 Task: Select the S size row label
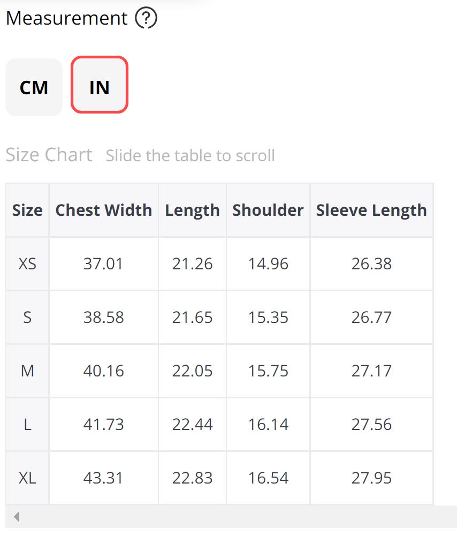click(27, 318)
